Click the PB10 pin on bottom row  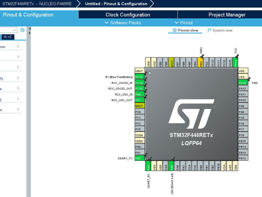click(x=218, y=166)
